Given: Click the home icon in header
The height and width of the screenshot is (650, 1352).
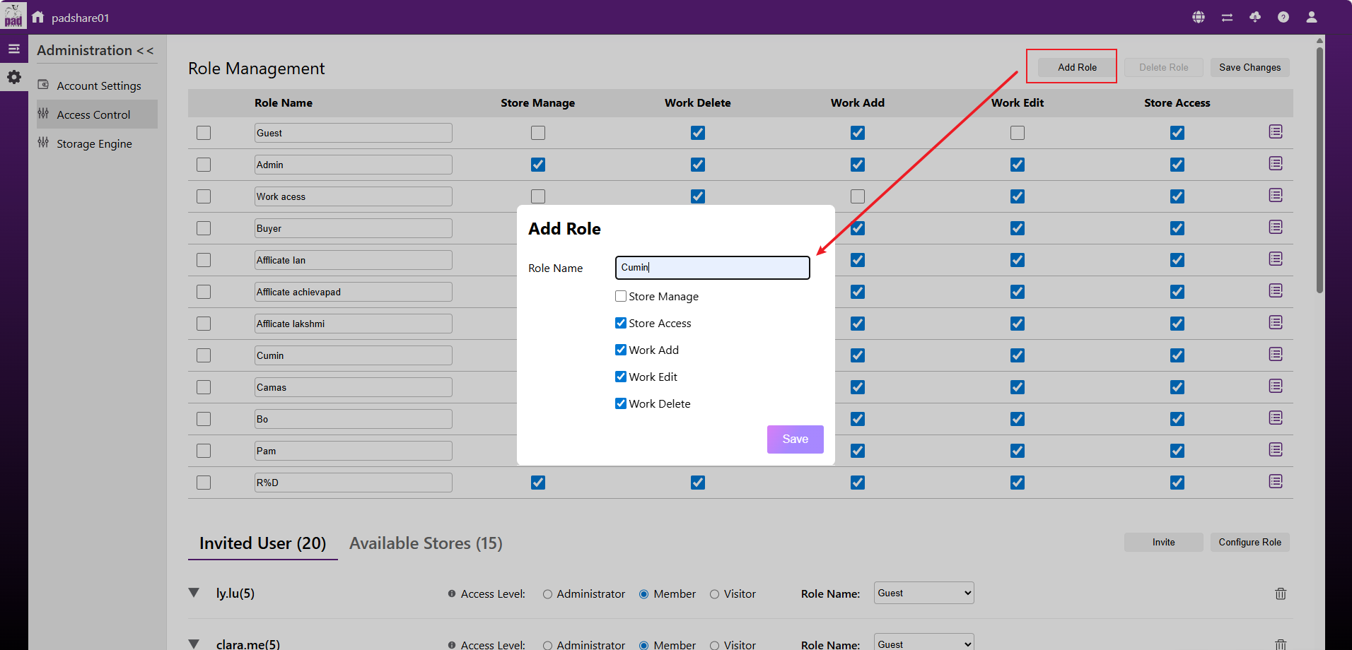Looking at the screenshot, I should pos(38,17).
